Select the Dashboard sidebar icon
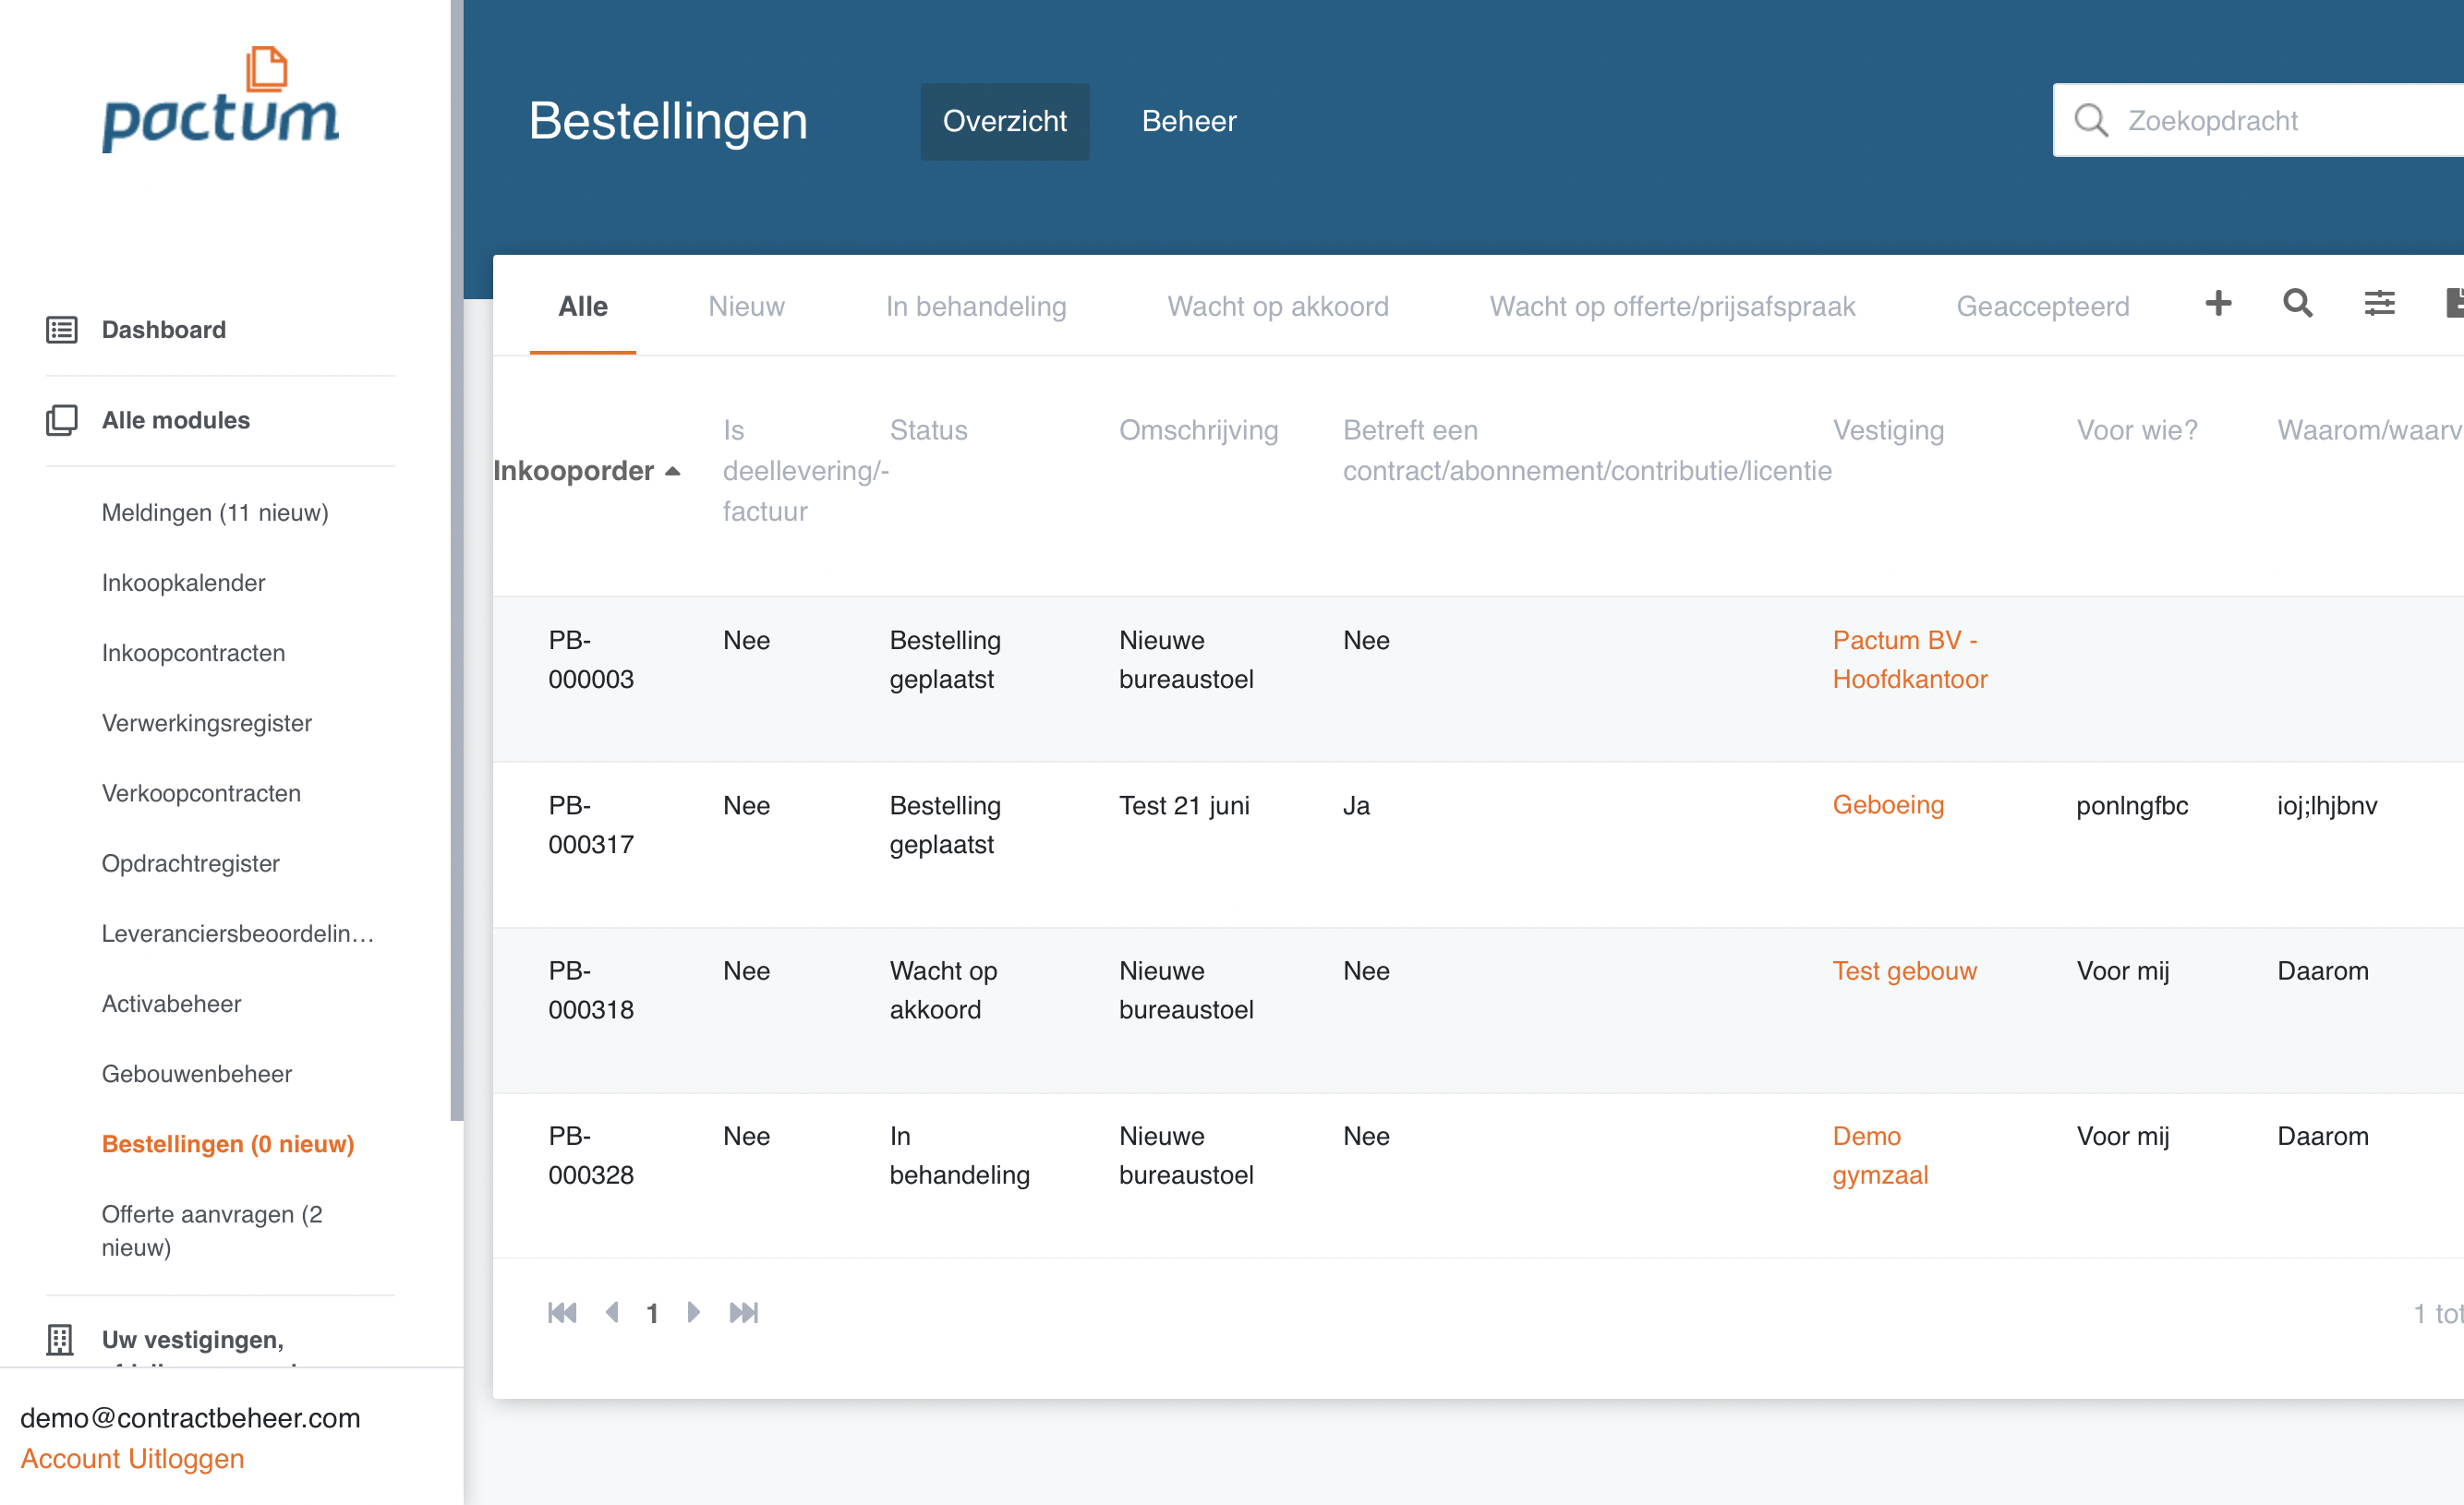2464x1505 pixels. pyautogui.click(x=62, y=329)
